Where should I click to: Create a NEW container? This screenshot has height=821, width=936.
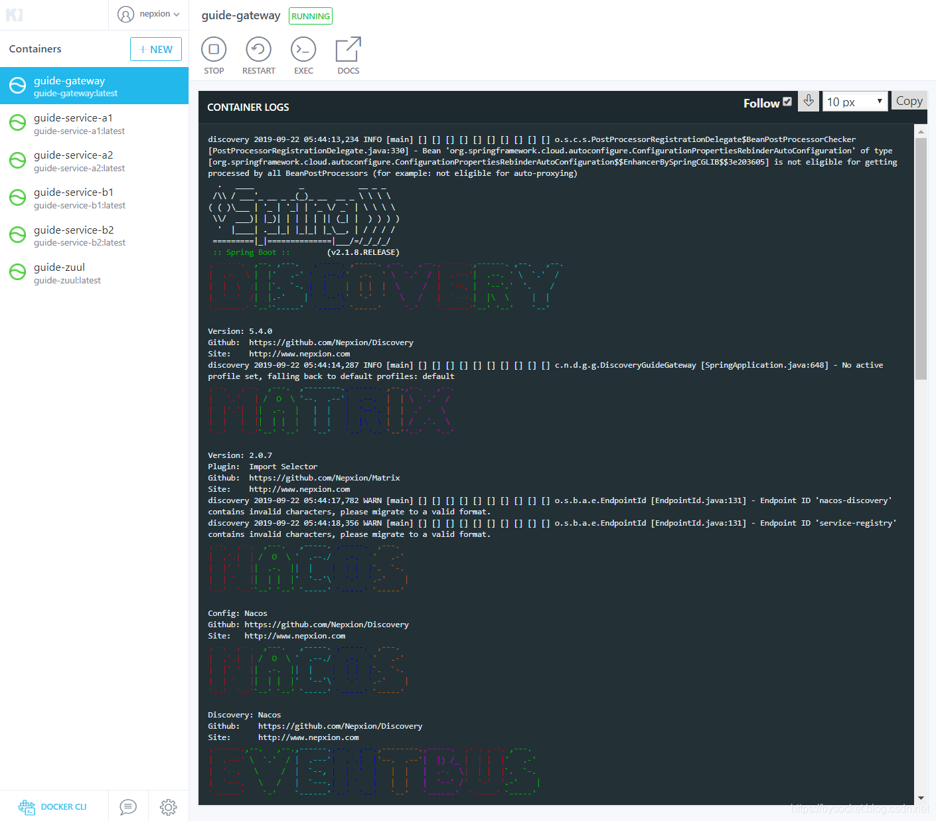coord(156,49)
